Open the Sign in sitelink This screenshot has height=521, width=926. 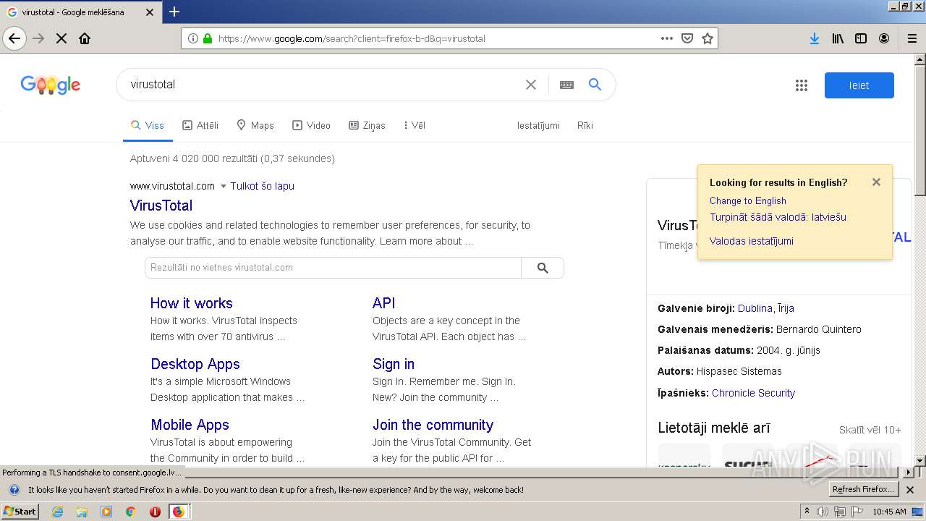point(394,364)
